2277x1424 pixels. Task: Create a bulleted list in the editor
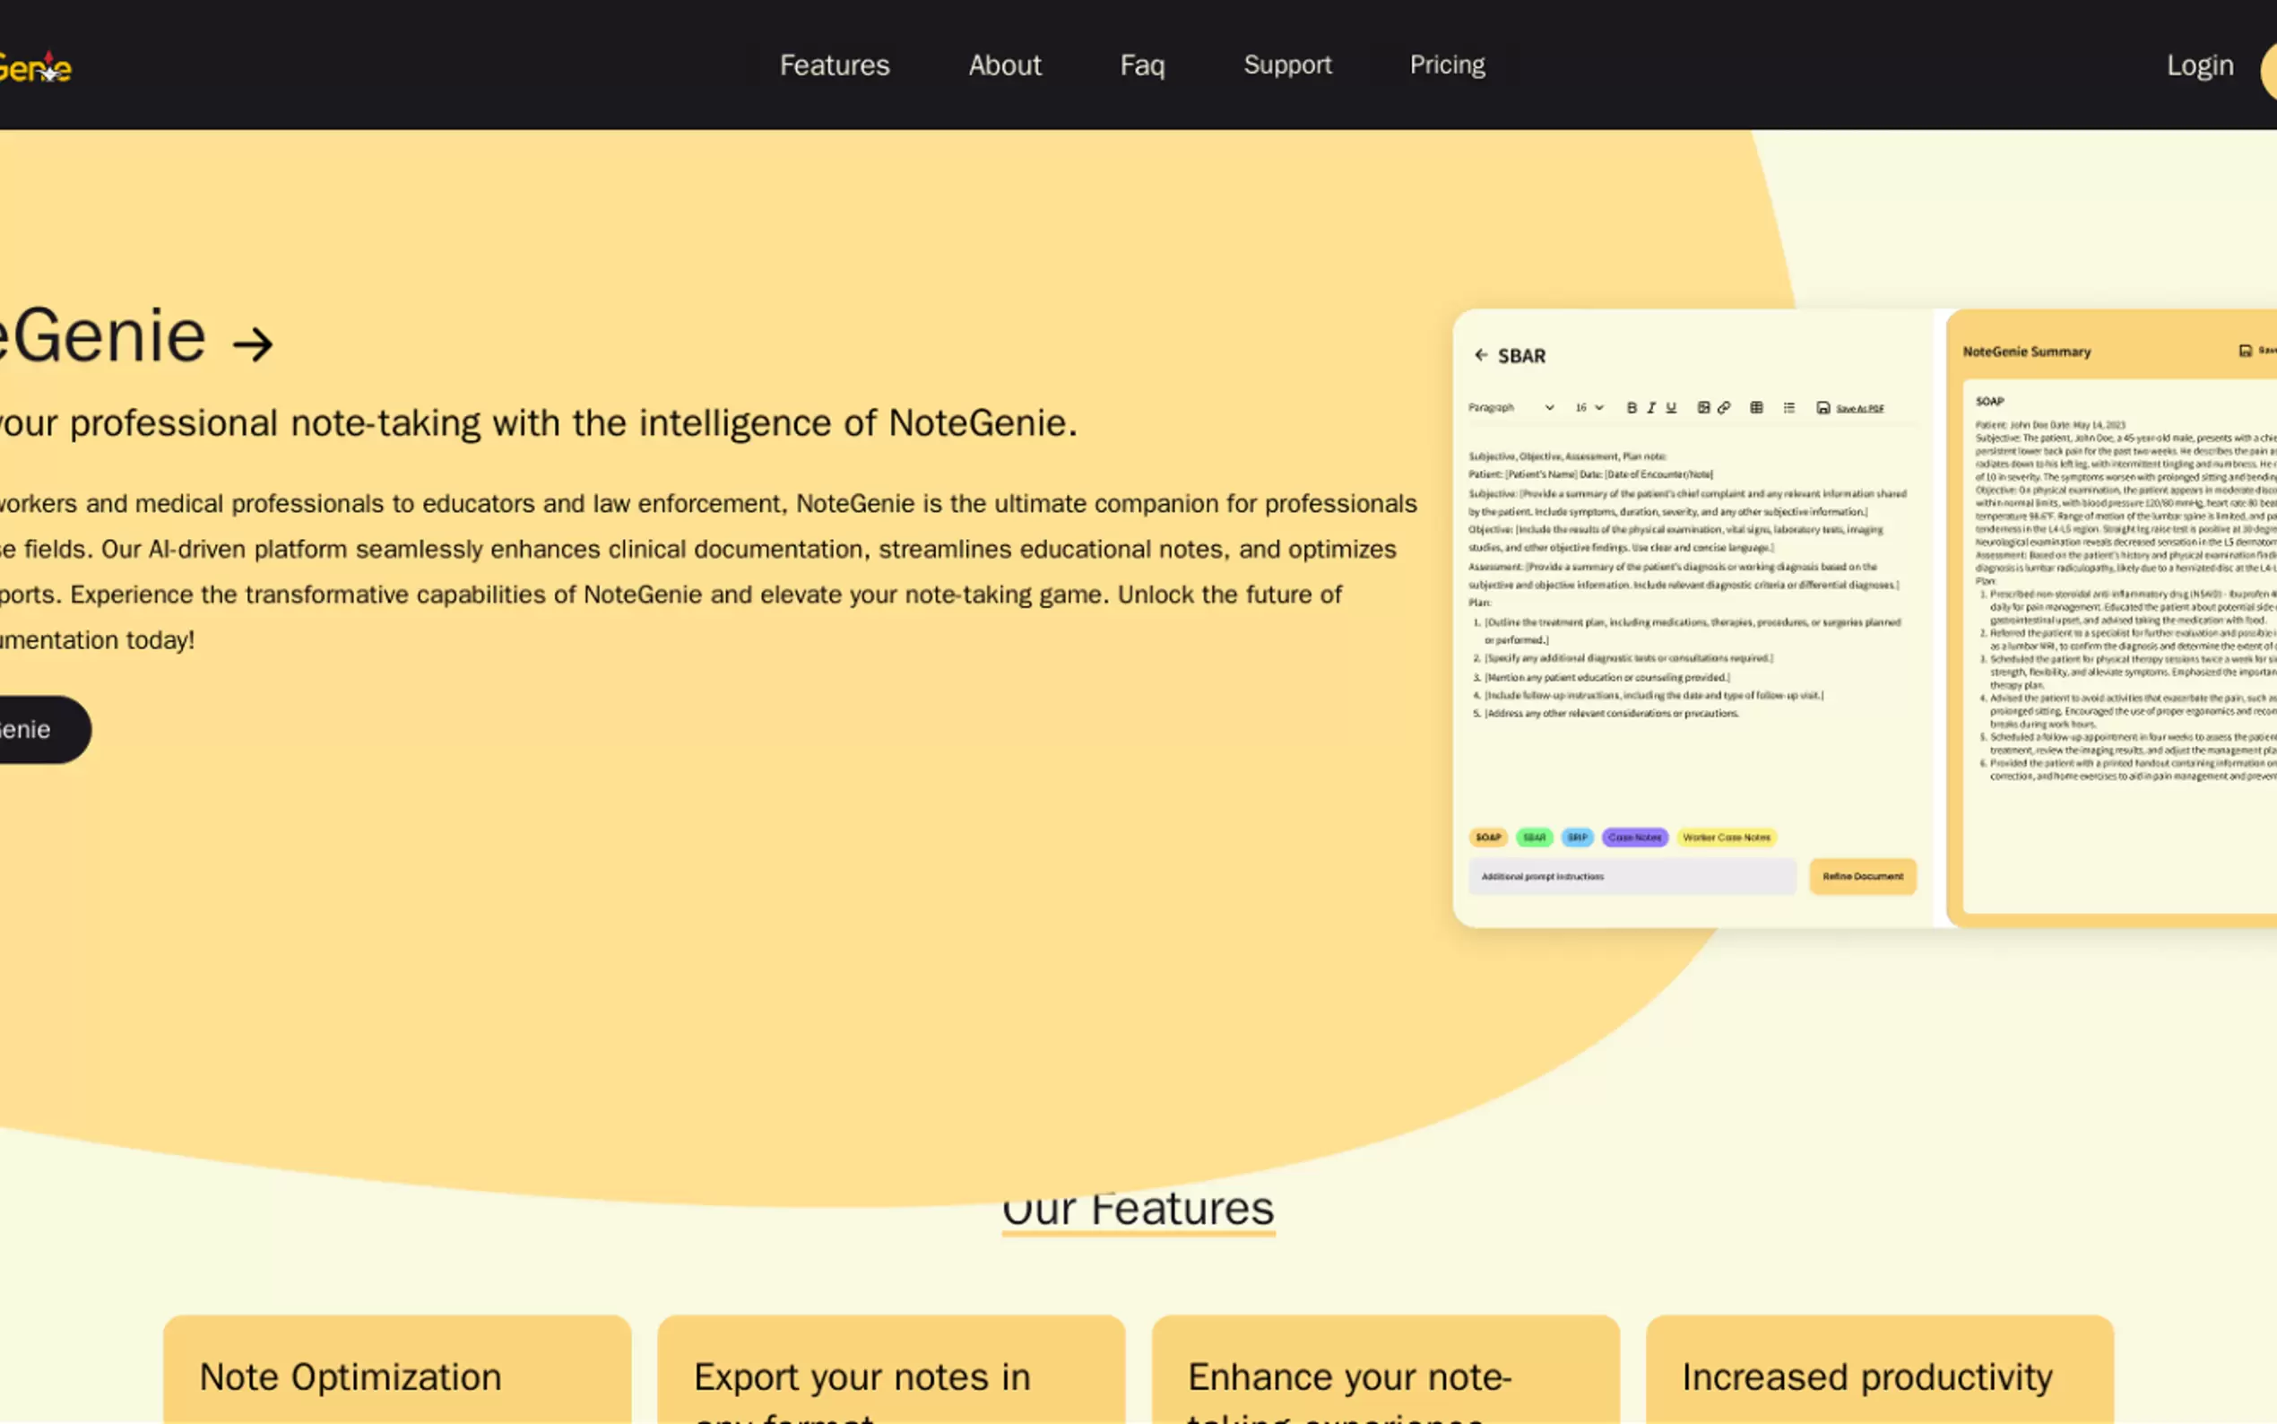click(1790, 408)
